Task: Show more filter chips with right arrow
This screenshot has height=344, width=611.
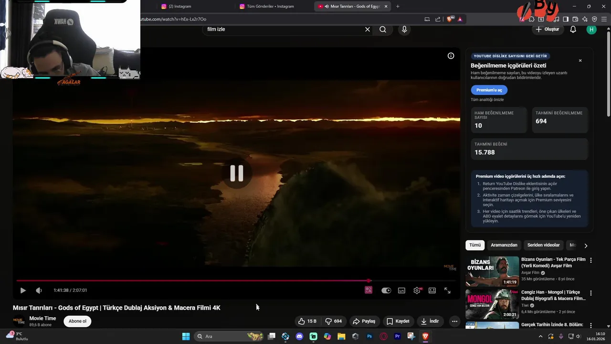Action: click(x=586, y=246)
